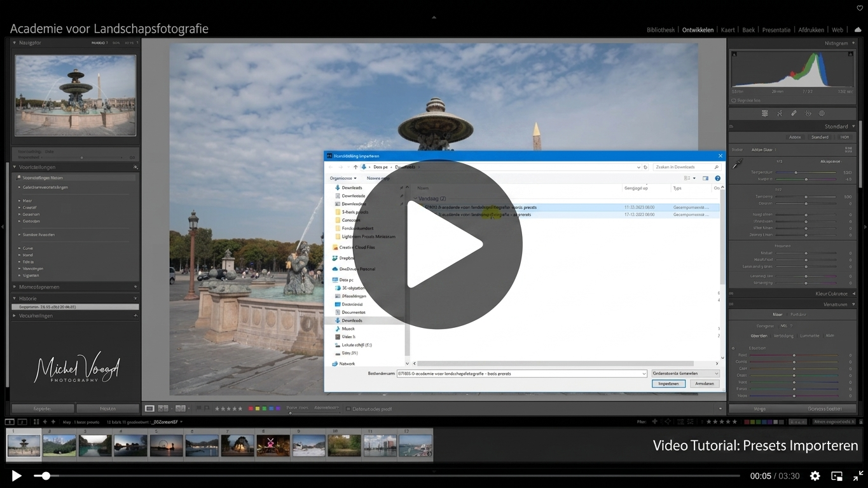Select the healing tool icon

click(x=794, y=114)
